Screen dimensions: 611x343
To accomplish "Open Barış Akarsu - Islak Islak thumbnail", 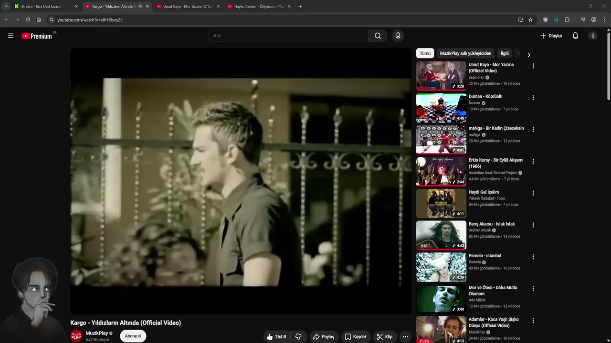I will 441,235.
